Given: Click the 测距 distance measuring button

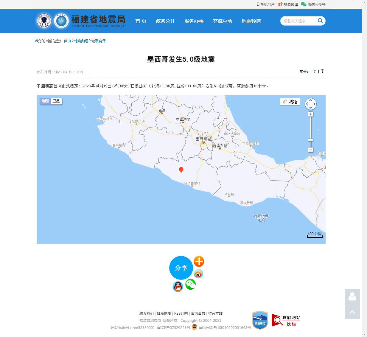Looking at the screenshot, I should [290, 102].
